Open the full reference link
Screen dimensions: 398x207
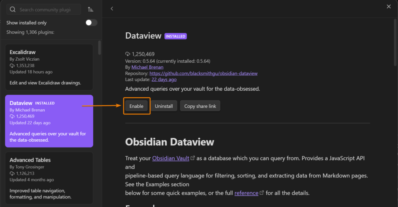[246, 193]
